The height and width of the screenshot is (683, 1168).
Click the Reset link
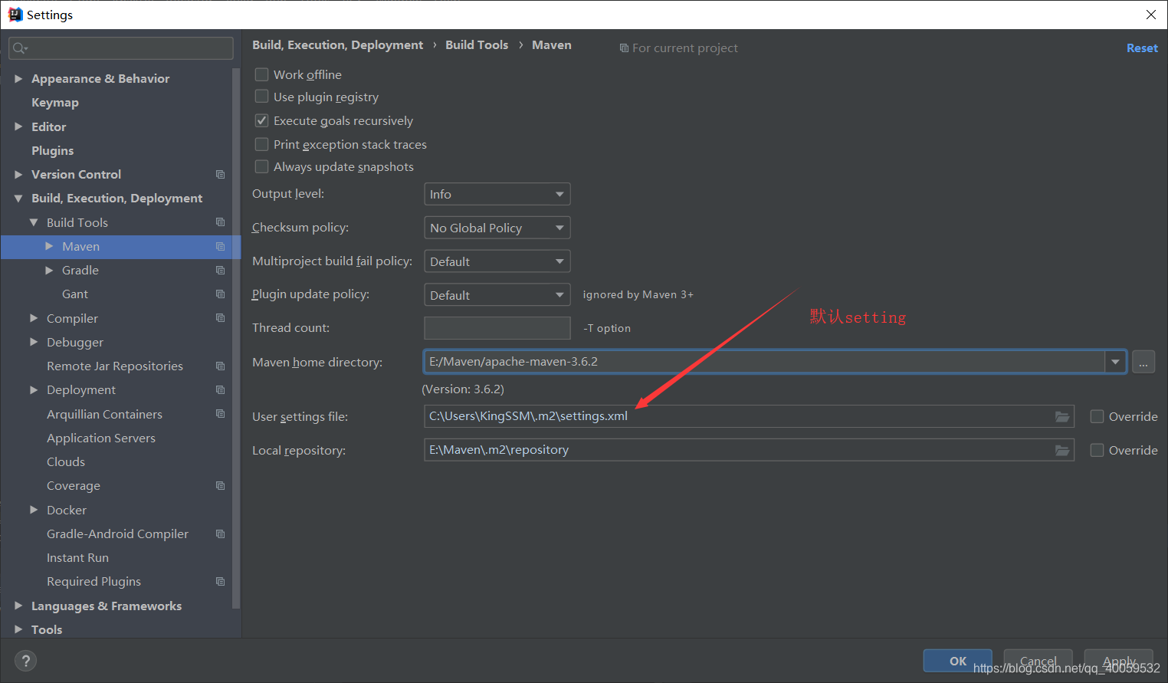[1142, 48]
